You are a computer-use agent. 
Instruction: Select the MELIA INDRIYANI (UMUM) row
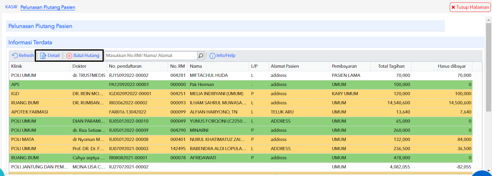[241, 94]
